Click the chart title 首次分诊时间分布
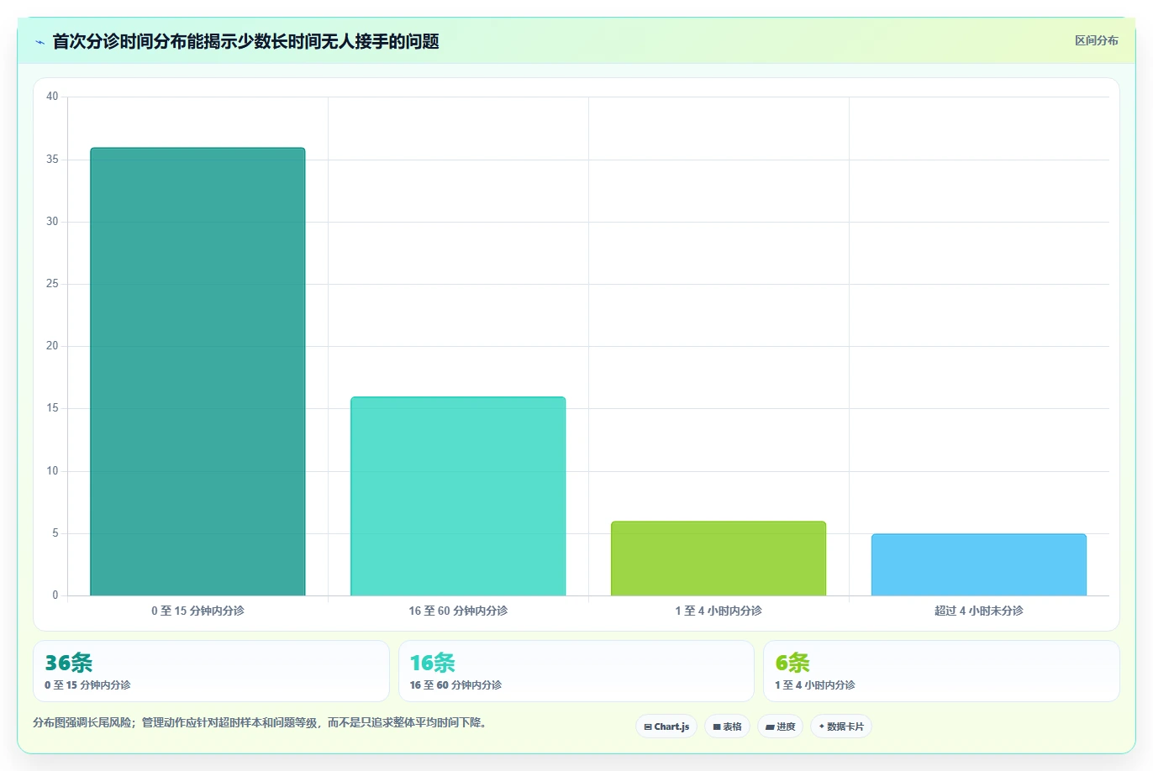 click(x=245, y=41)
